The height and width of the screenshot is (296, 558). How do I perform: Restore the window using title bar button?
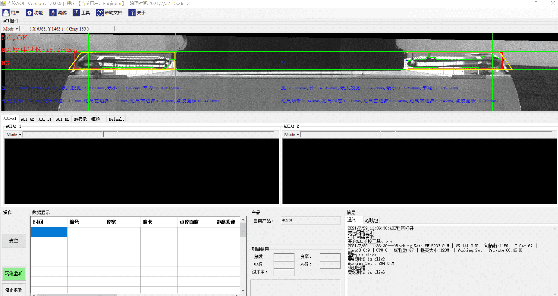[535, 3]
